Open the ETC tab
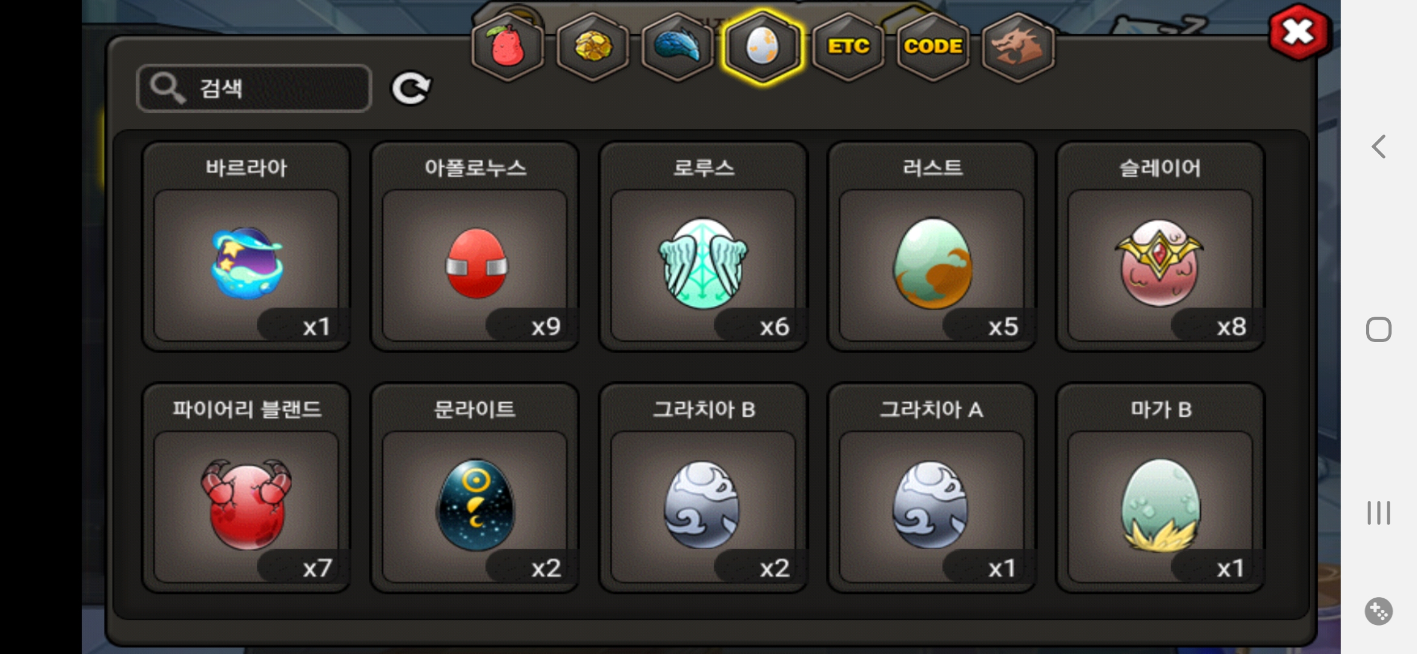The image size is (1417, 654). tap(848, 47)
